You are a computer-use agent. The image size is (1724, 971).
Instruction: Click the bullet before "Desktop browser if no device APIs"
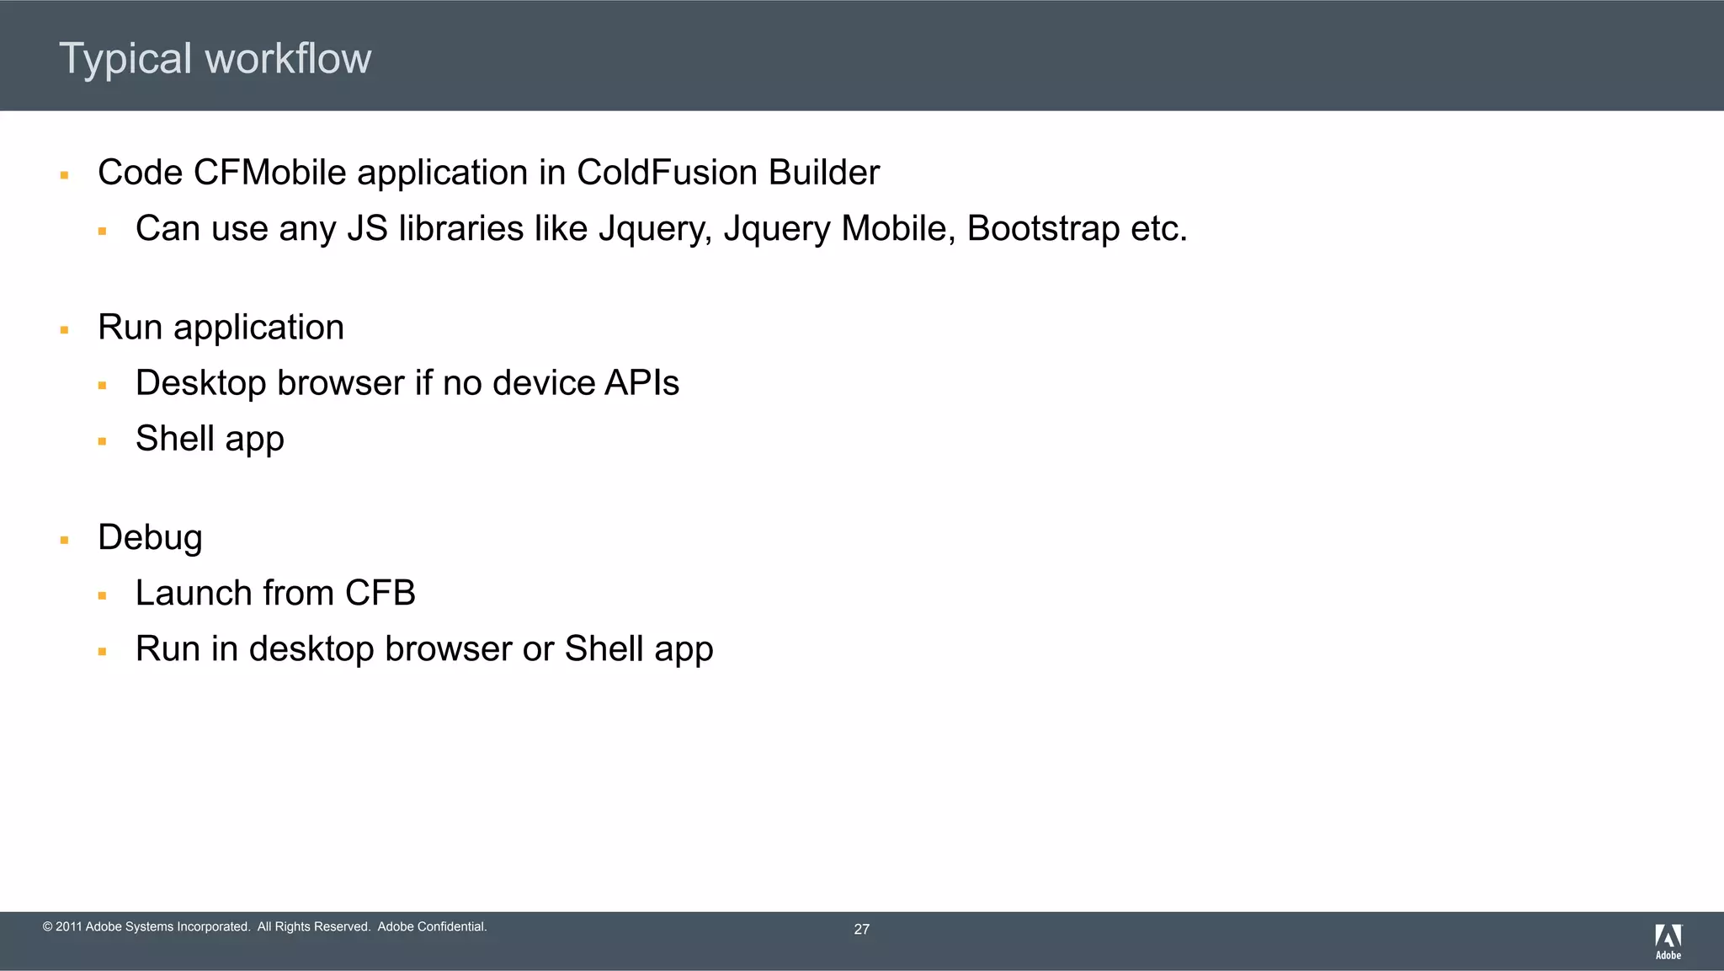pyautogui.click(x=102, y=386)
